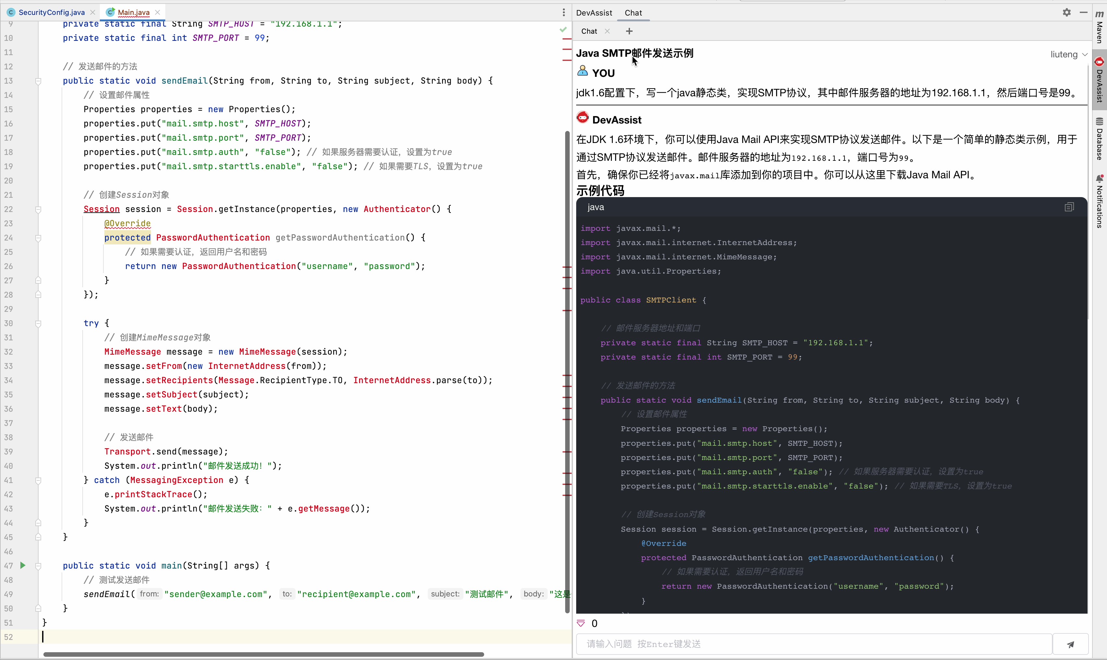Collapse the main method fold at line 47
Image resolution: width=1107 pixels, height=660 pixels.
[x=38, y=566]
